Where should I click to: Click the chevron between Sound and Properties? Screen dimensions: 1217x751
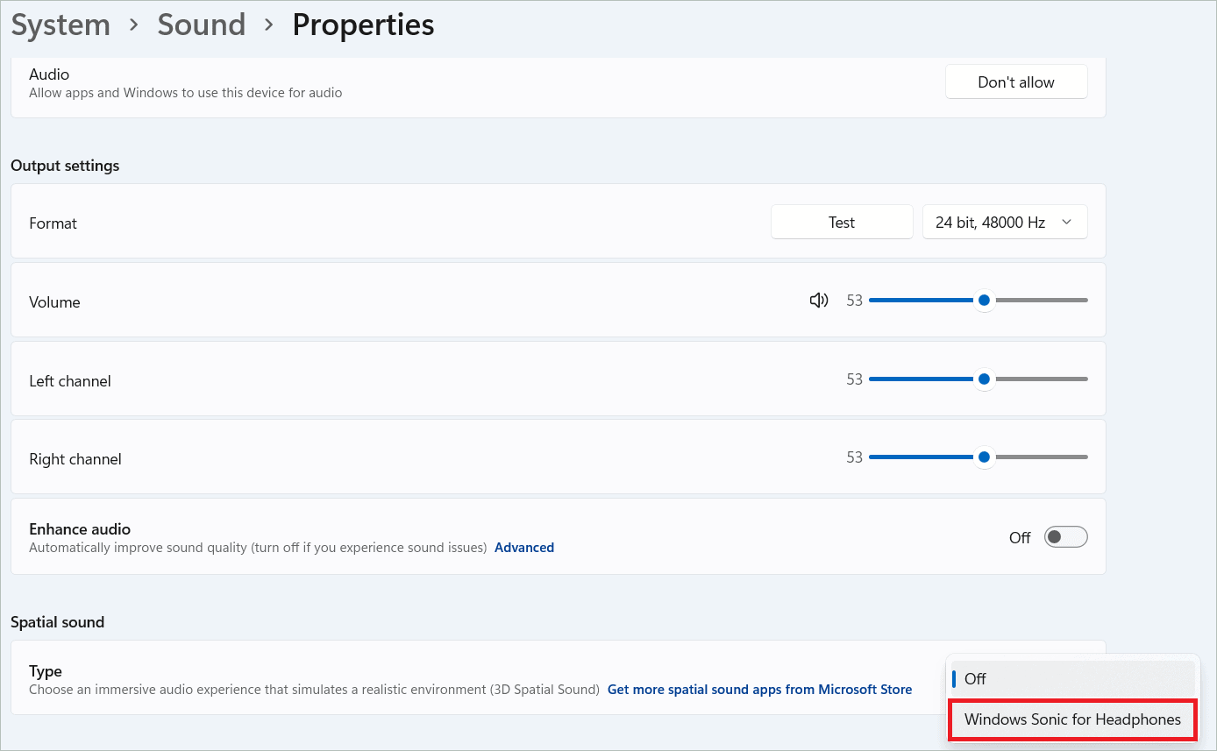pyautogui.click(x=269, y=25)
